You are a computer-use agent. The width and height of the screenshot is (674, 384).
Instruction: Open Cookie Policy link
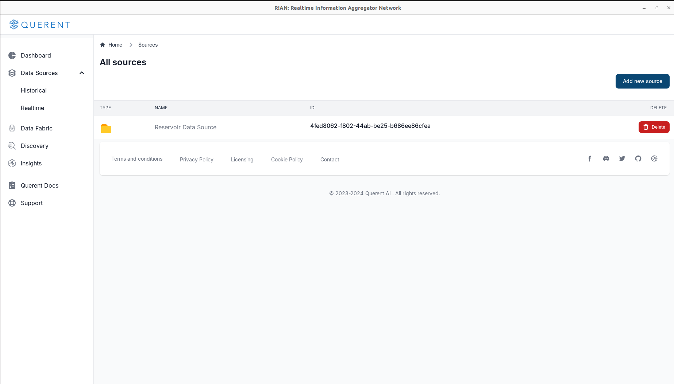(287, 160)
